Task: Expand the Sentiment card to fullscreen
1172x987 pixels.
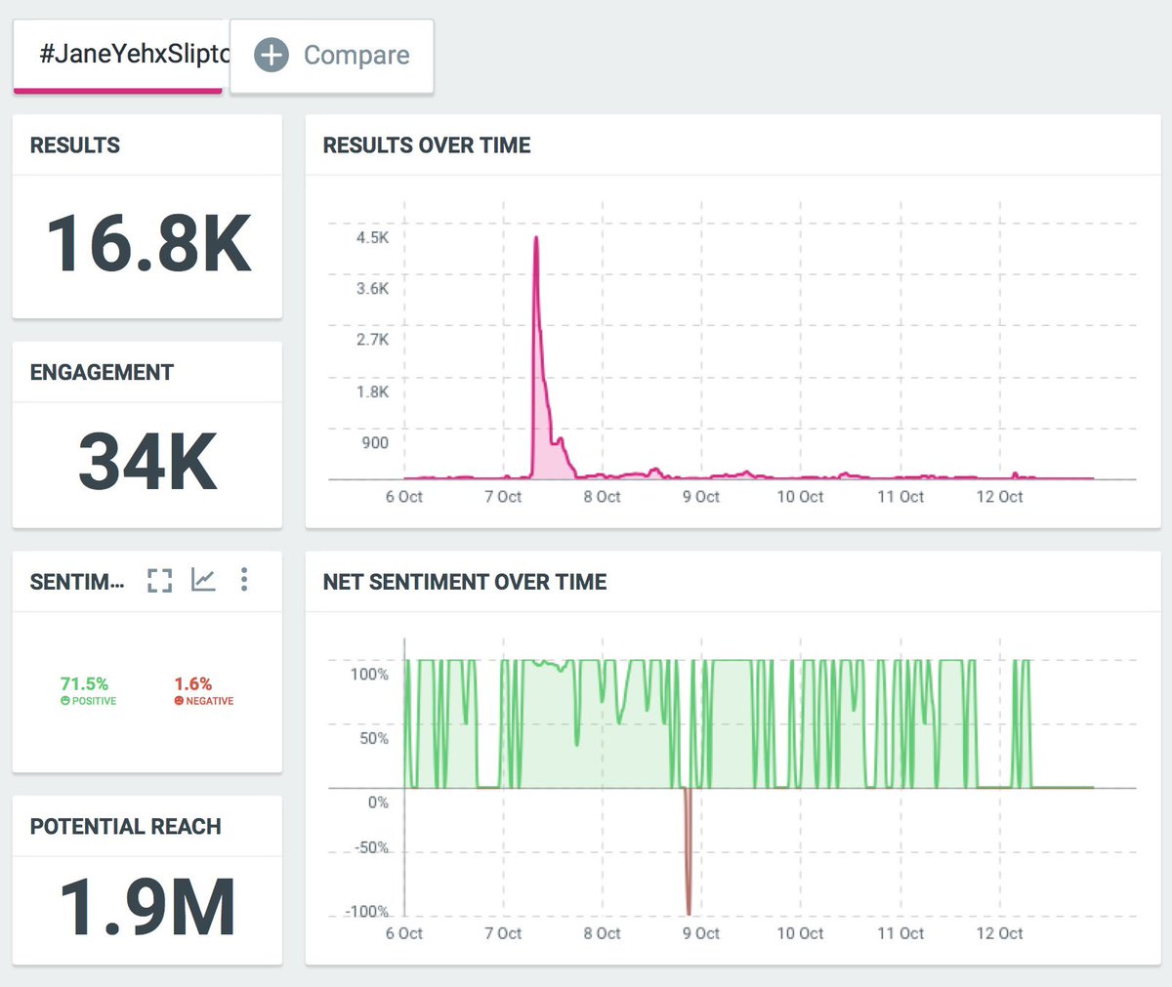Action: 159,580
